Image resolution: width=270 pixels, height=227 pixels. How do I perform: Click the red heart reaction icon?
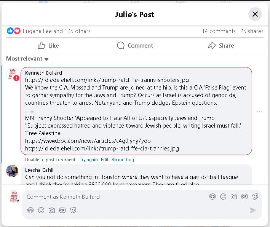coord(17,31)
